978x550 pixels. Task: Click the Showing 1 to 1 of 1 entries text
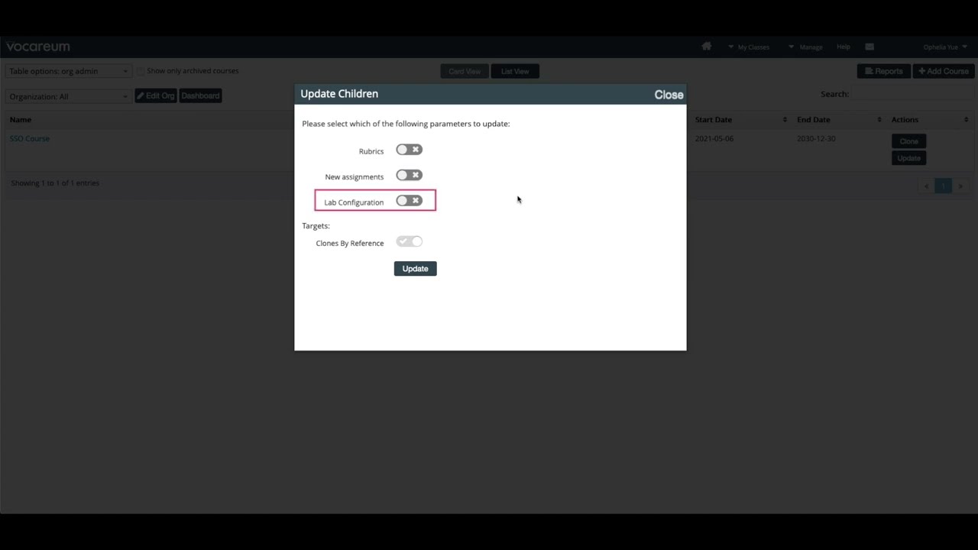coord(55,183)
